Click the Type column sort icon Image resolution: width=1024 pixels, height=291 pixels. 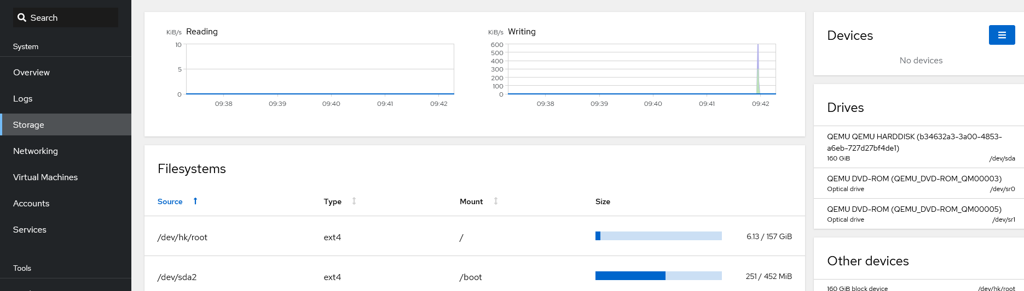(x=354, y=201)
